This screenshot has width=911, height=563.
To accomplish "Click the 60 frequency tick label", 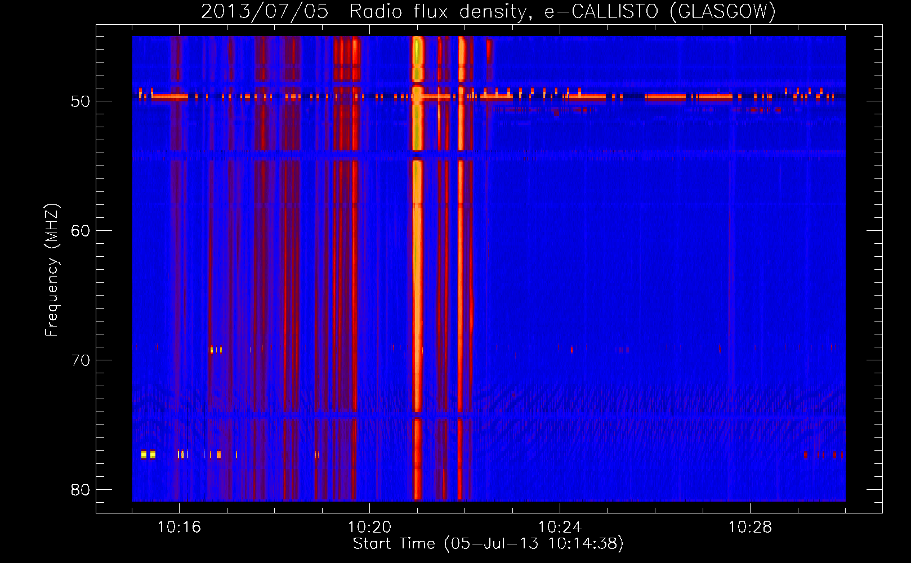I will pyautogui.click(x=81, y=231).
